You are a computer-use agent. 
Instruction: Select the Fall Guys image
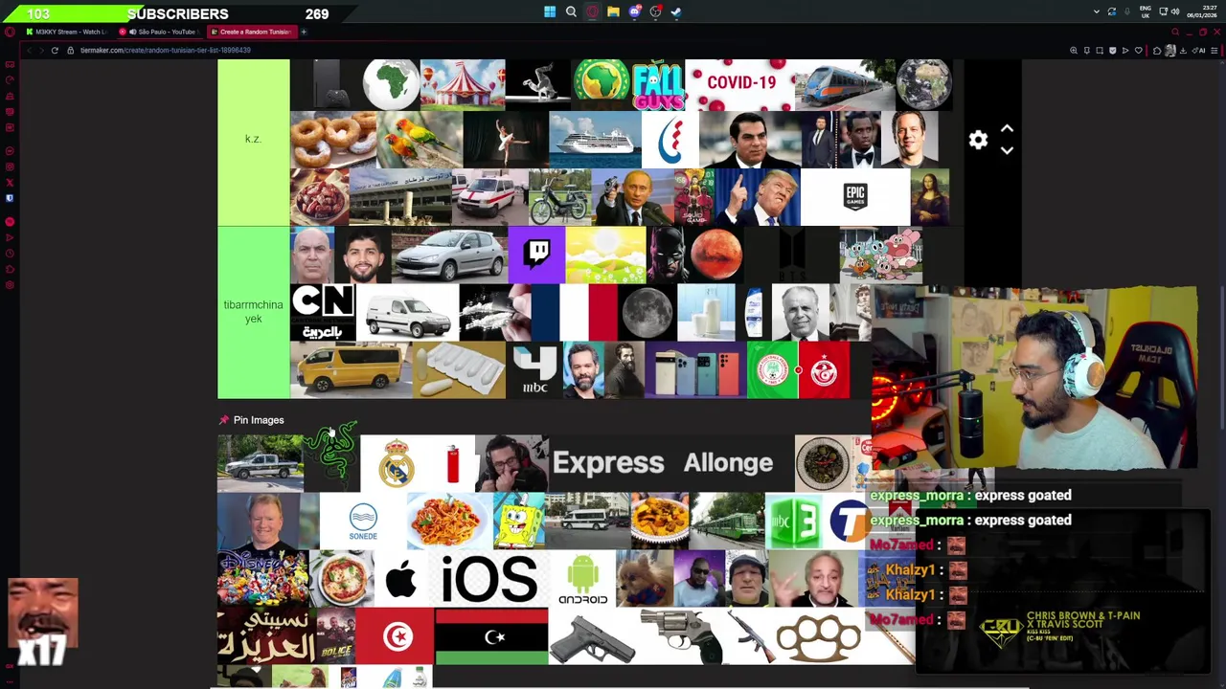click(x=658, y=84)
